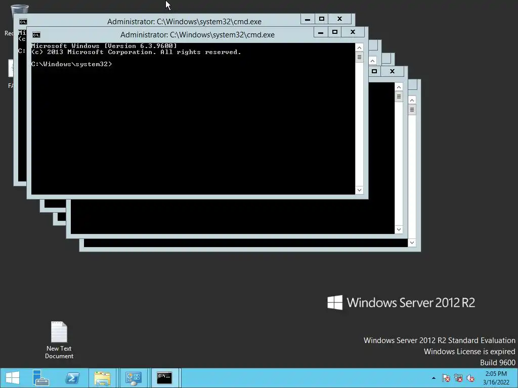Open the Control Panel taskbar icon
518x388 pixels.
[134, 378]
